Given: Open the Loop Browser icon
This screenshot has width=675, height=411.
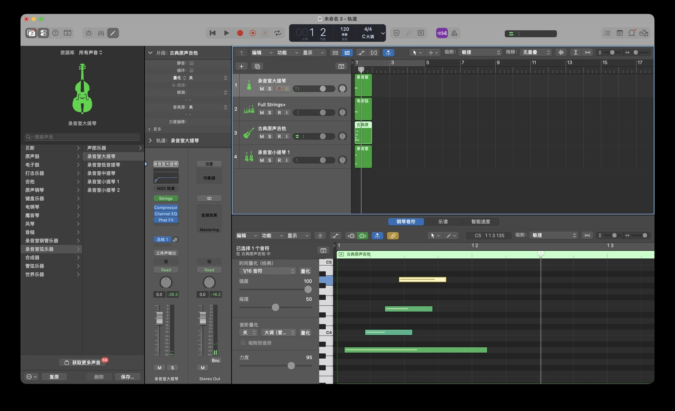Looking at the screenshot, I should tap(632, 33).
